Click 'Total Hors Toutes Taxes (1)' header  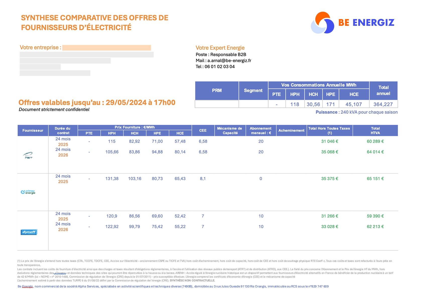[x=330, y=130]
